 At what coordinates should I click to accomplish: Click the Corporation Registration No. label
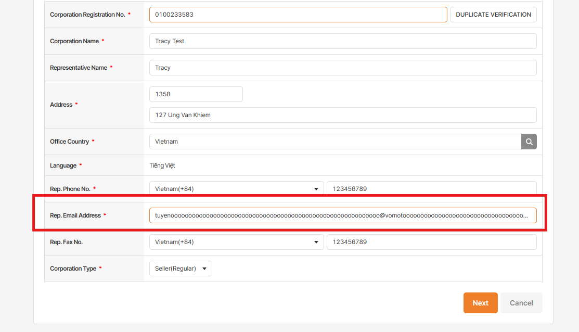(x=87, y=15)
